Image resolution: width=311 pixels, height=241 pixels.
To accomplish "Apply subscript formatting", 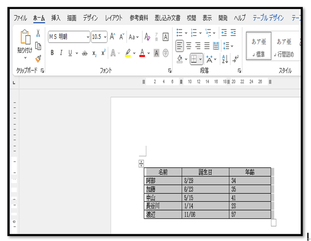I will [x=94, y=53].
